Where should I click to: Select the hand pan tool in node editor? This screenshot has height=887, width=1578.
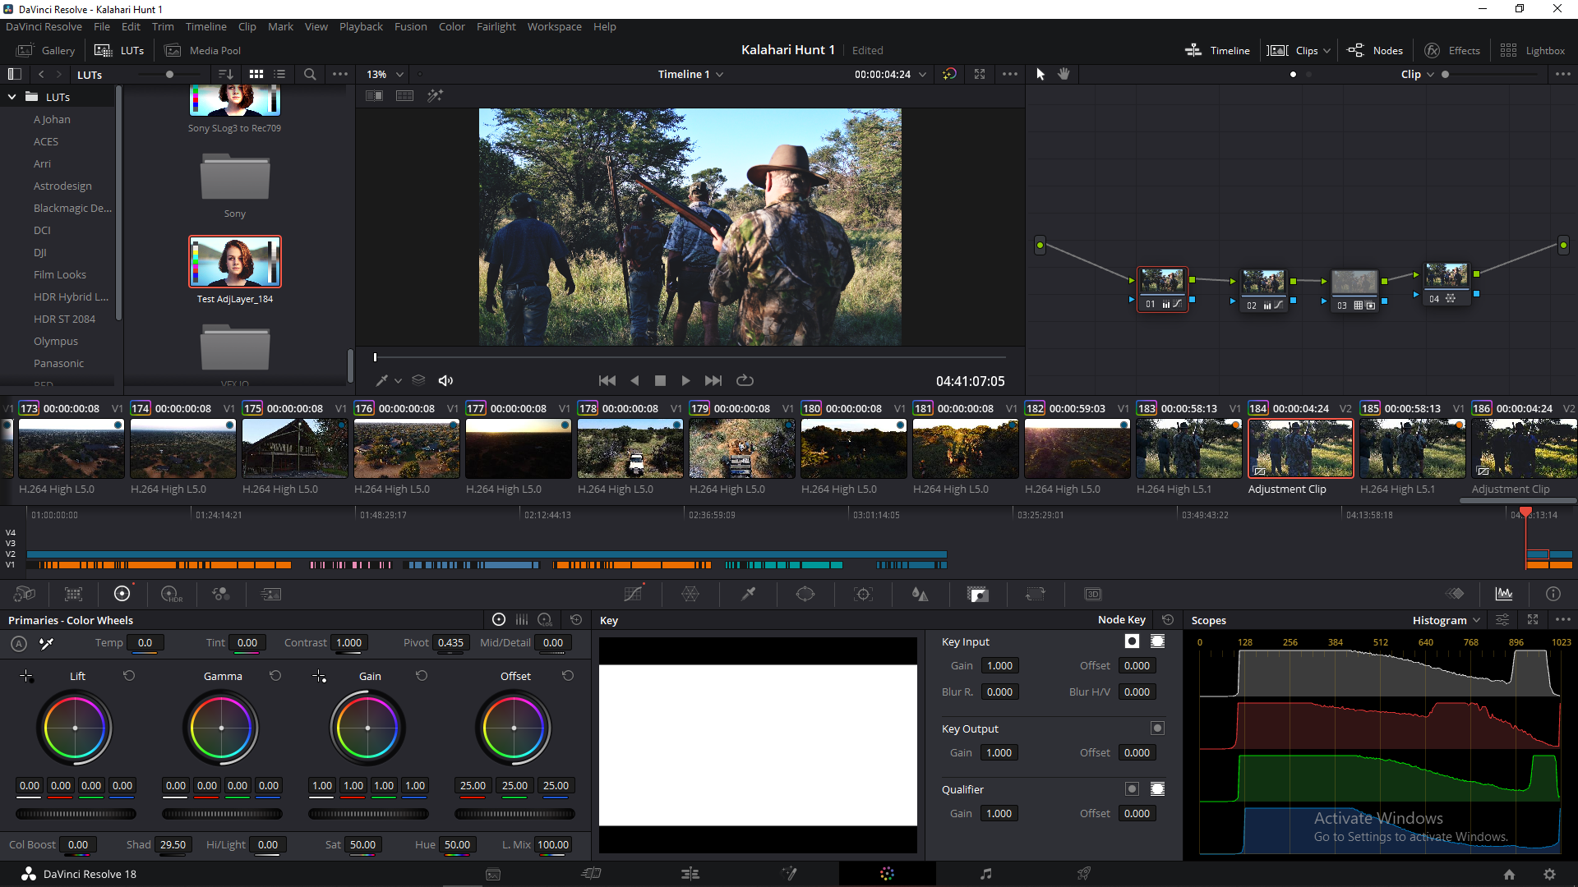coord(1064,74)
